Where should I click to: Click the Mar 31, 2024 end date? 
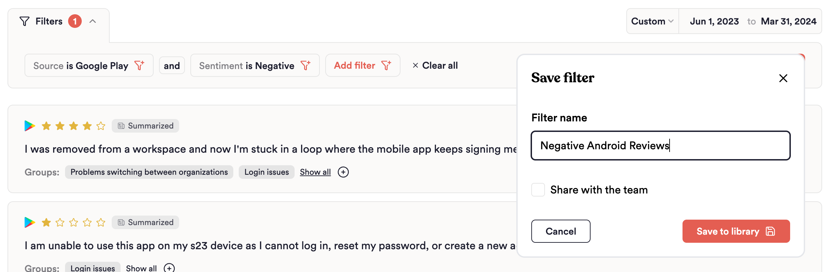(788, 21)
